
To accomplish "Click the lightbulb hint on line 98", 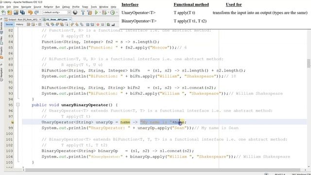I will [13, 122].
